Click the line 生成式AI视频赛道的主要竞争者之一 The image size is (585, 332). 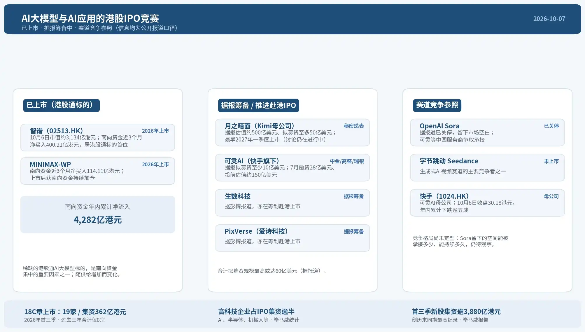tap(463, 172)
